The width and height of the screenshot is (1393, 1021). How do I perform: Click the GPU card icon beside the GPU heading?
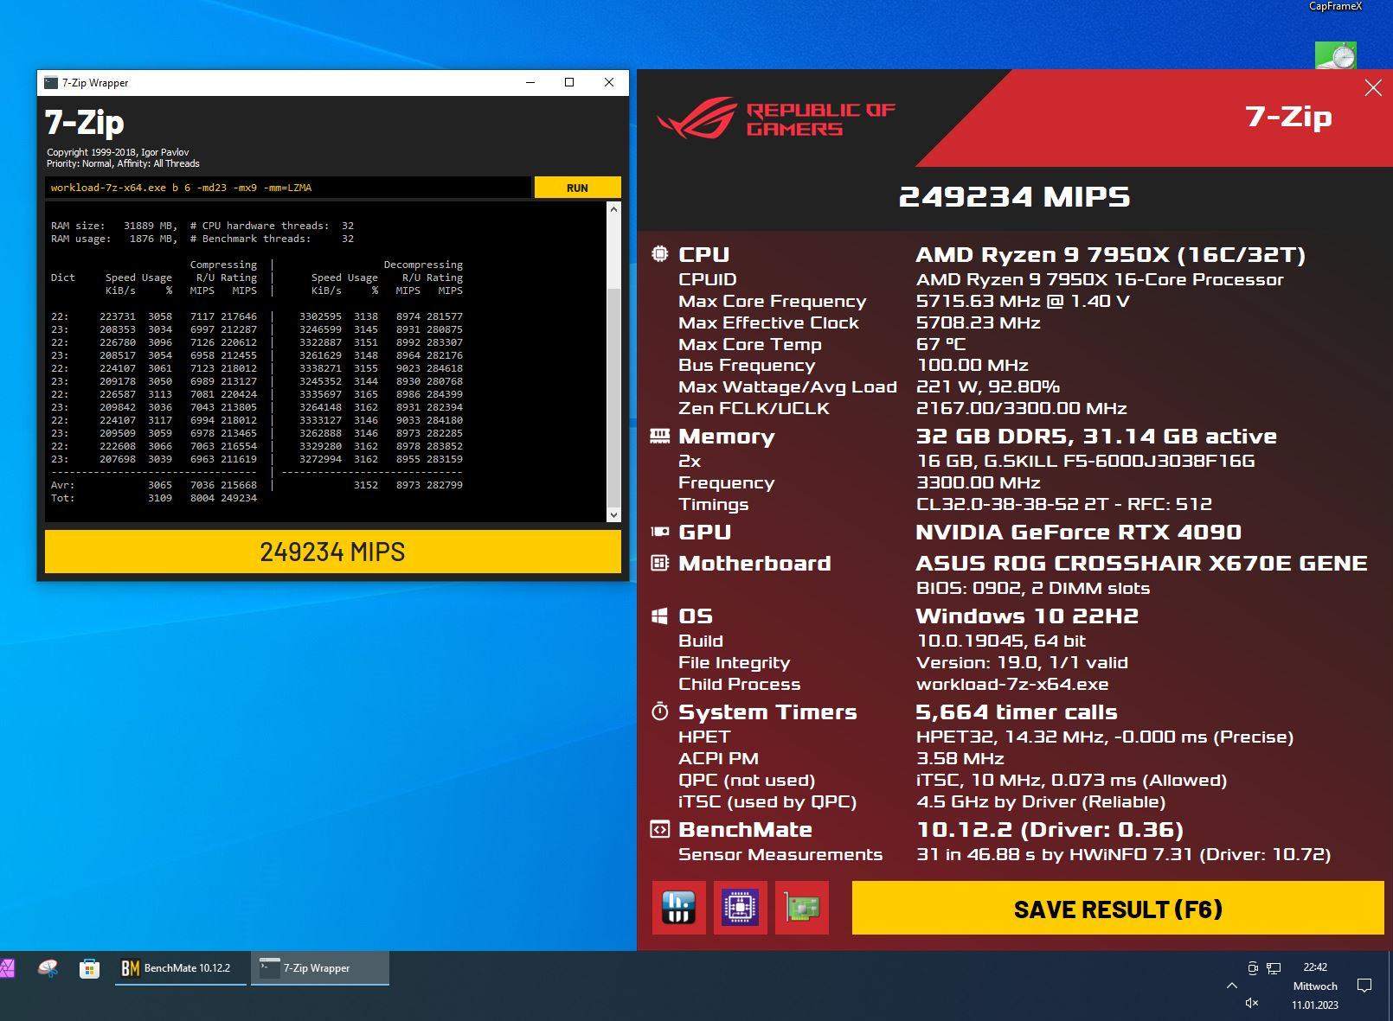(659, 532)
